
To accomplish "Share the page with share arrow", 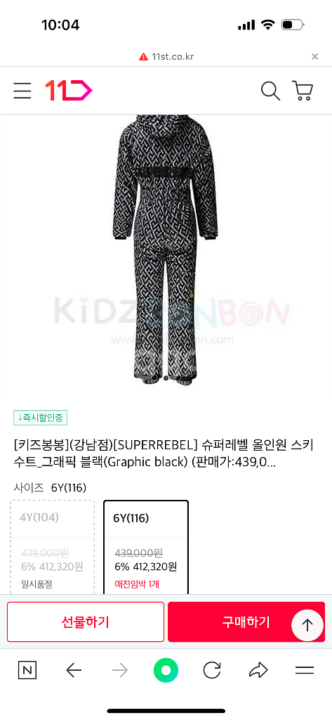I will tap(258, 671).
